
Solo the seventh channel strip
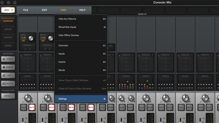(142, 108)
